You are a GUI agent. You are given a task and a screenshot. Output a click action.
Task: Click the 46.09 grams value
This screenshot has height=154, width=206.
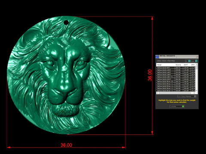[x=178, y=79]
